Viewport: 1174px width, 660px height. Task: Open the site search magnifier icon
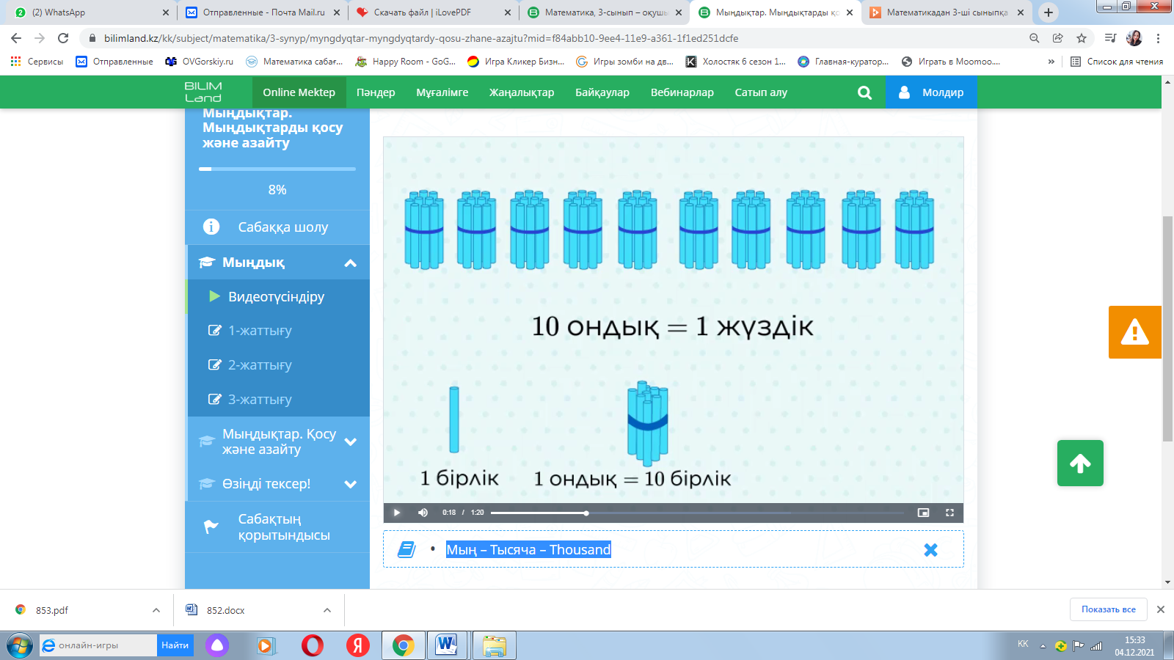[865, 92]
